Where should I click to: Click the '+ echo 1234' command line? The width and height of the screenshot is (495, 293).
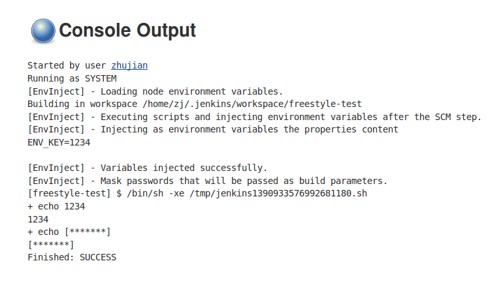56,206
